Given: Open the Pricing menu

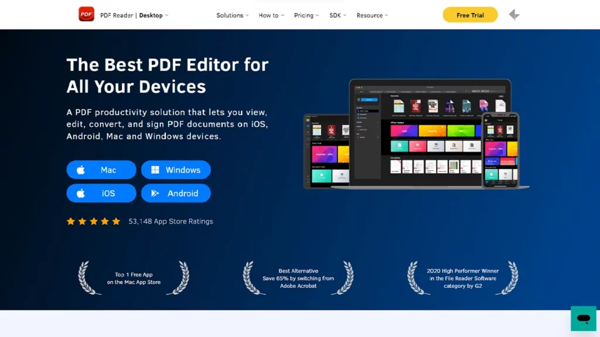Looking at the screenshot, I should (306, 15).
